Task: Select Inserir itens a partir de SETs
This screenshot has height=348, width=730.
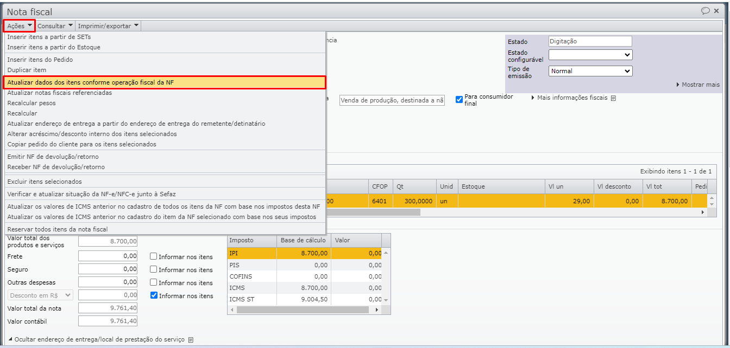Action: pyautogui.click(x=165, y=37)
